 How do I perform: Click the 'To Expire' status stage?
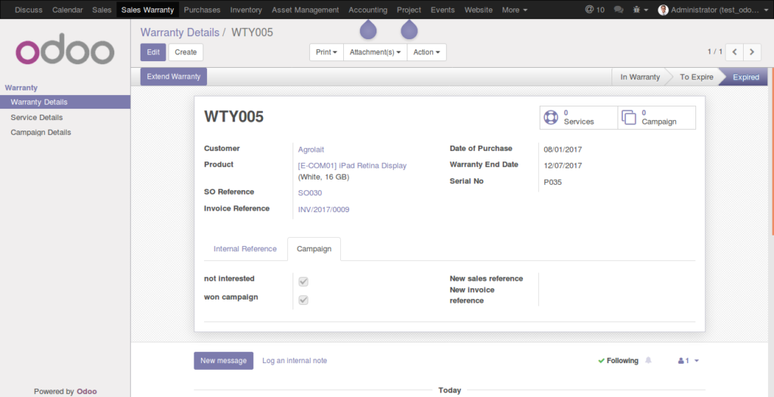point(696,77)
